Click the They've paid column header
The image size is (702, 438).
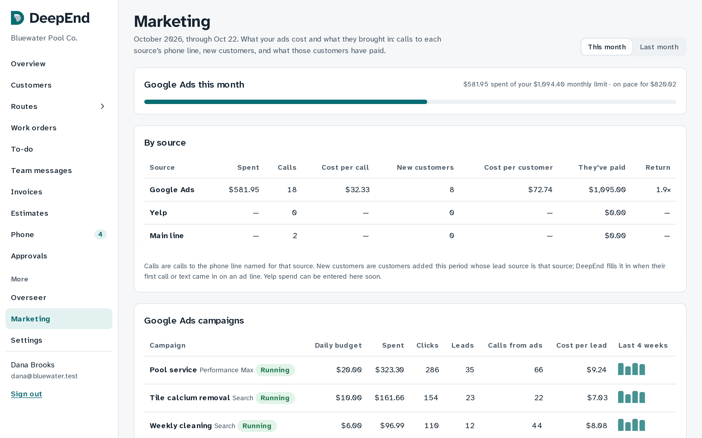click(x=602, y=168)
